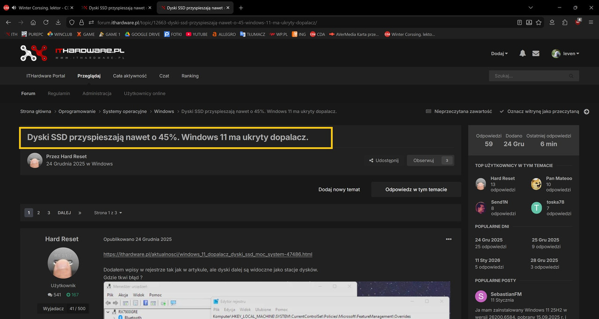The width and height of the screenshot is (599, 319).
Task: Mark site read via Oznacz witrynę
Action: (x=539, y=111)
